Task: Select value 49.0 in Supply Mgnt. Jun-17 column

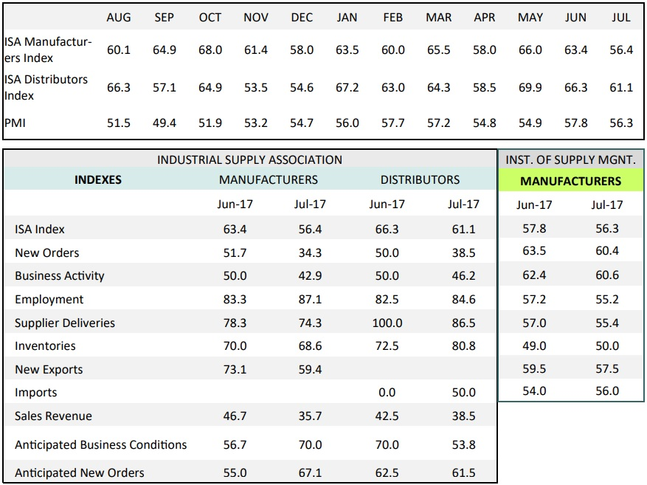Action: point(534,346)
